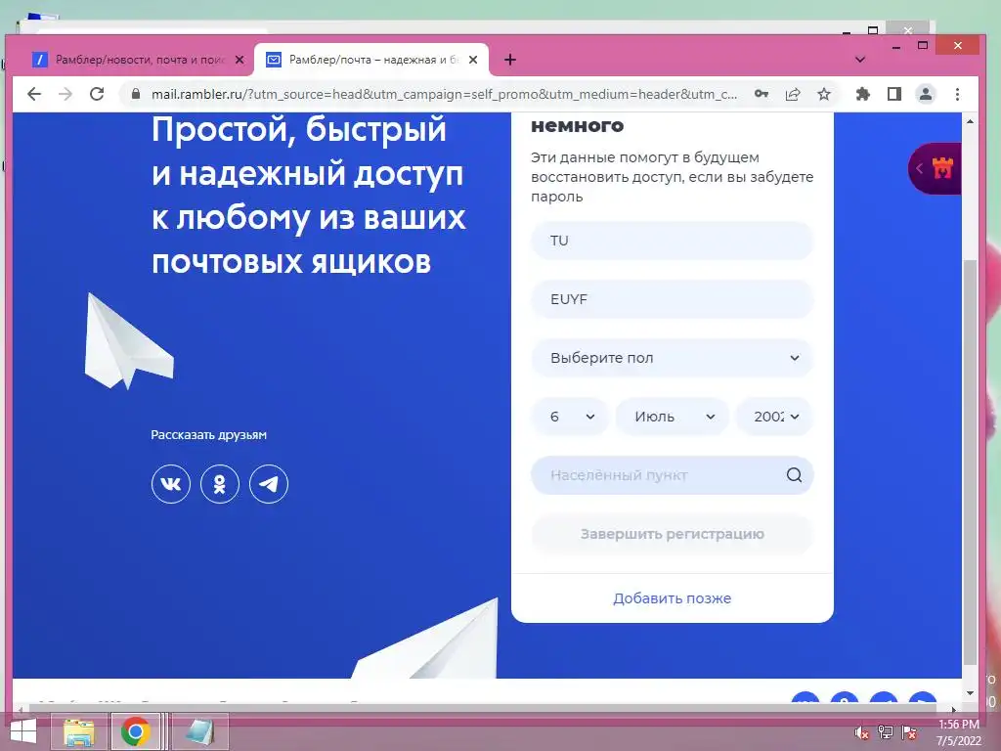Click the vertical scrollbar thumb
Screen dimensions: 1001x751
[970, 463]
